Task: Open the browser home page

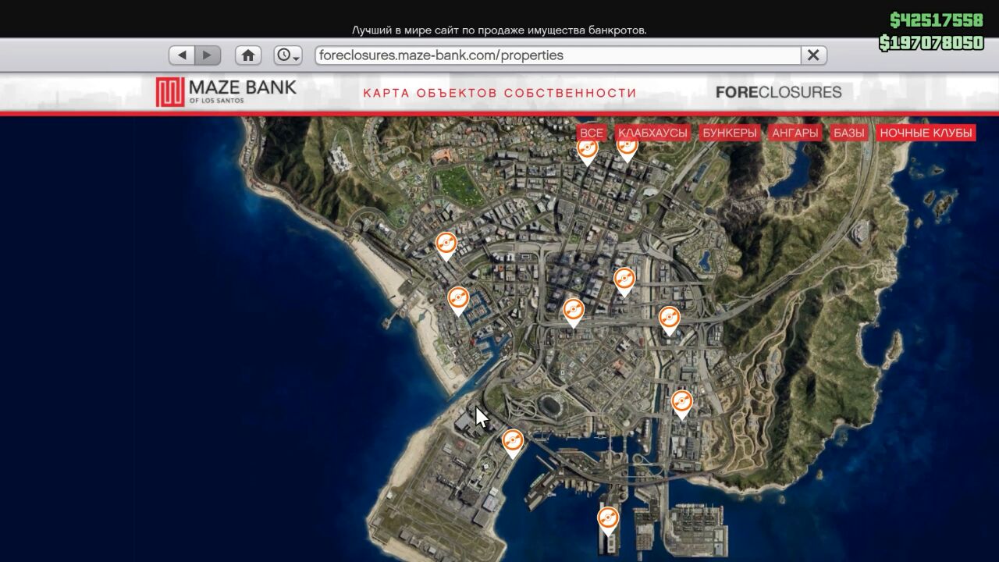Action: [x=248, y=55]
